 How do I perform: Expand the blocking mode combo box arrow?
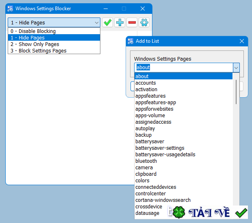[97, 23]
